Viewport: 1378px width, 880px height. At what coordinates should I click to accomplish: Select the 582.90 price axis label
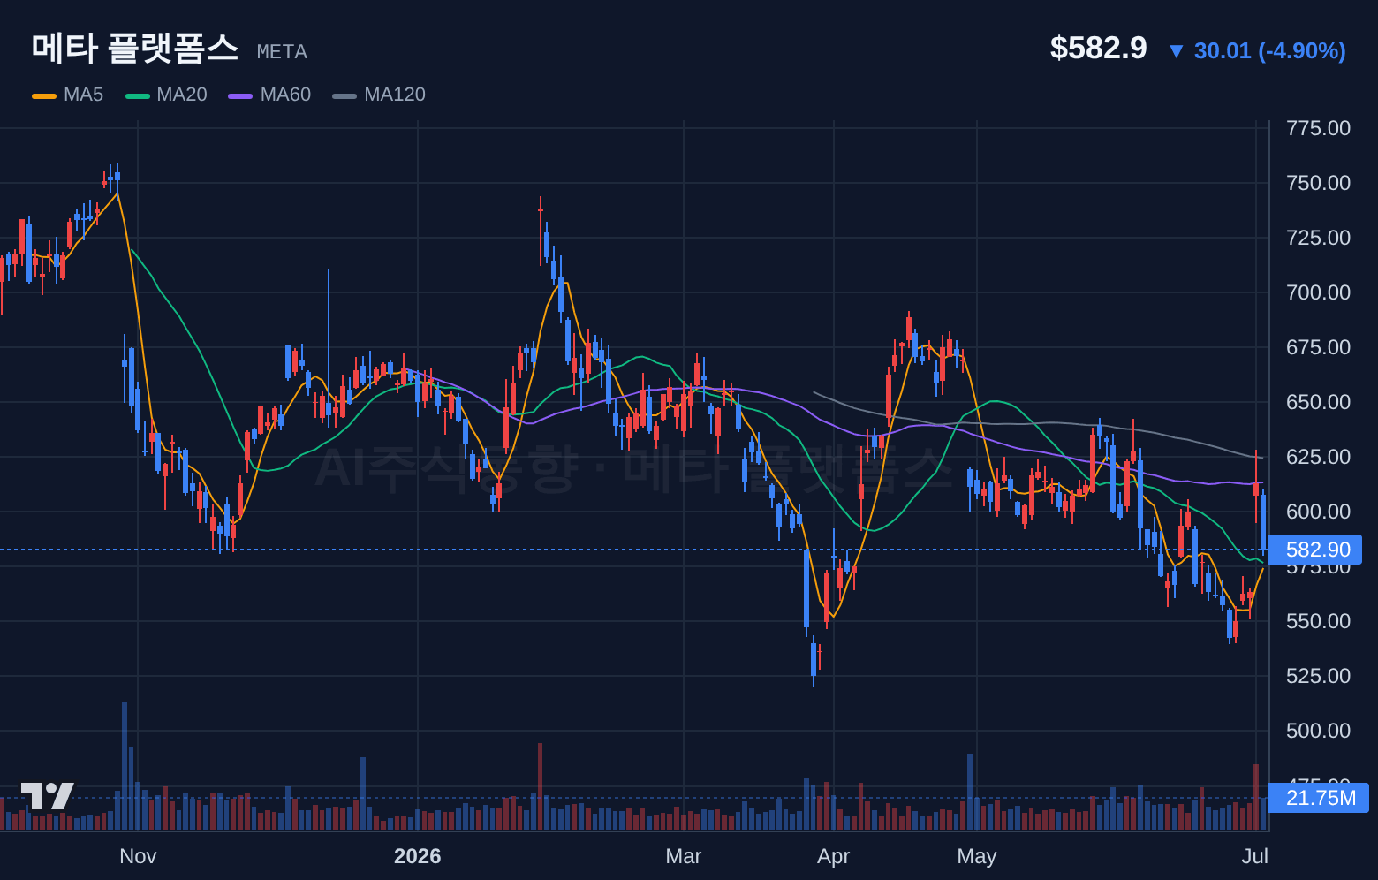pyautogui.click(x=1315, y=550)
